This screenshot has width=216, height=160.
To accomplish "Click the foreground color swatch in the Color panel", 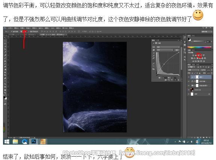I will pyautogui.click(x=189, y=39).
